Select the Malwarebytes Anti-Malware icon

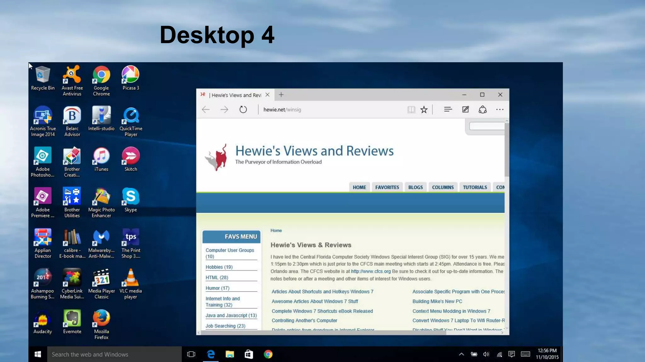101,243
